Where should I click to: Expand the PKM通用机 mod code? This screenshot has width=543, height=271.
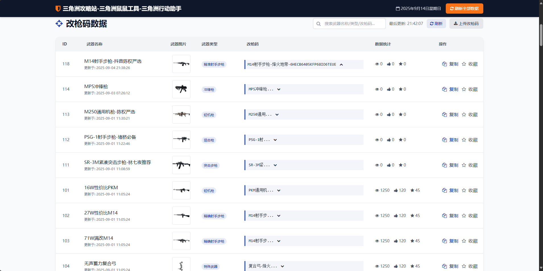279,190
